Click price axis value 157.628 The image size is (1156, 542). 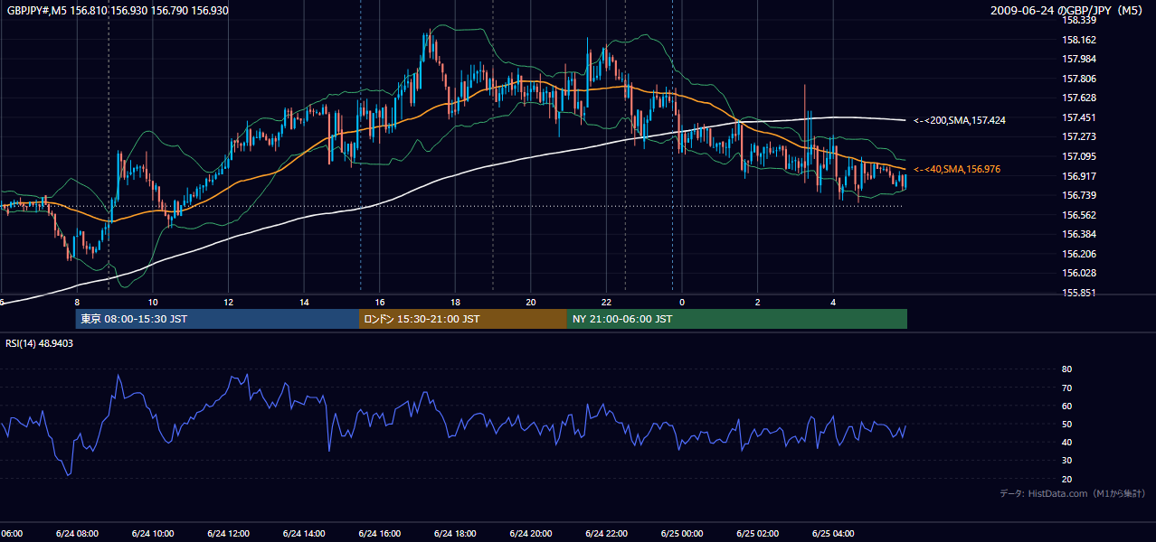[1078, 98]
